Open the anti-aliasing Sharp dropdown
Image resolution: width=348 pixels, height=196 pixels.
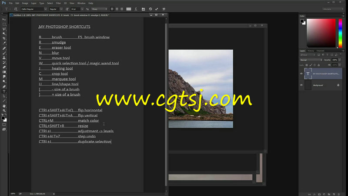[99, 9]
